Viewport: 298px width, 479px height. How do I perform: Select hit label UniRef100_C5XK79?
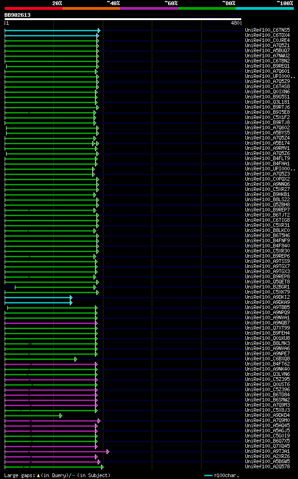[268, 292]
